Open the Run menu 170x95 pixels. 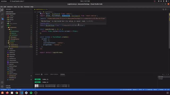coord(22,7)
